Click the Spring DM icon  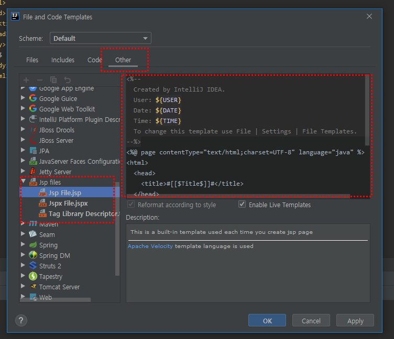click(x=33, y=255)
